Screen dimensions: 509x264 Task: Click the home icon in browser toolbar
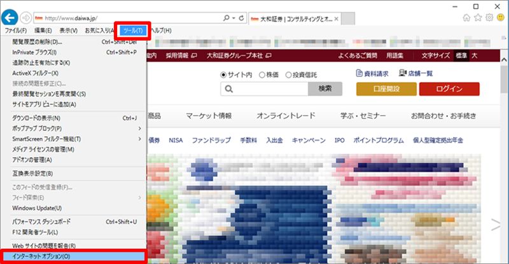point(466,18)
